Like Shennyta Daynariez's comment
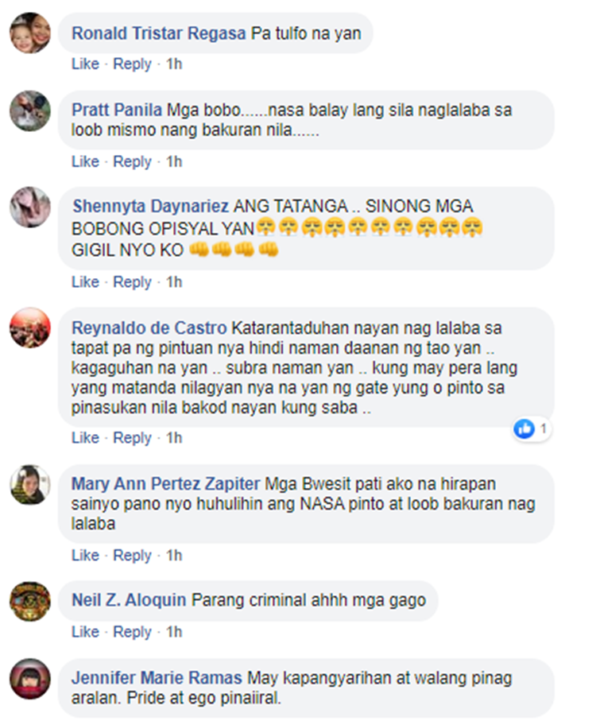596x721 pixels. [x=86, y=281]
